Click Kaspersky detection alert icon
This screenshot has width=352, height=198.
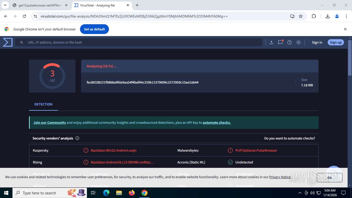pos(86,150)
